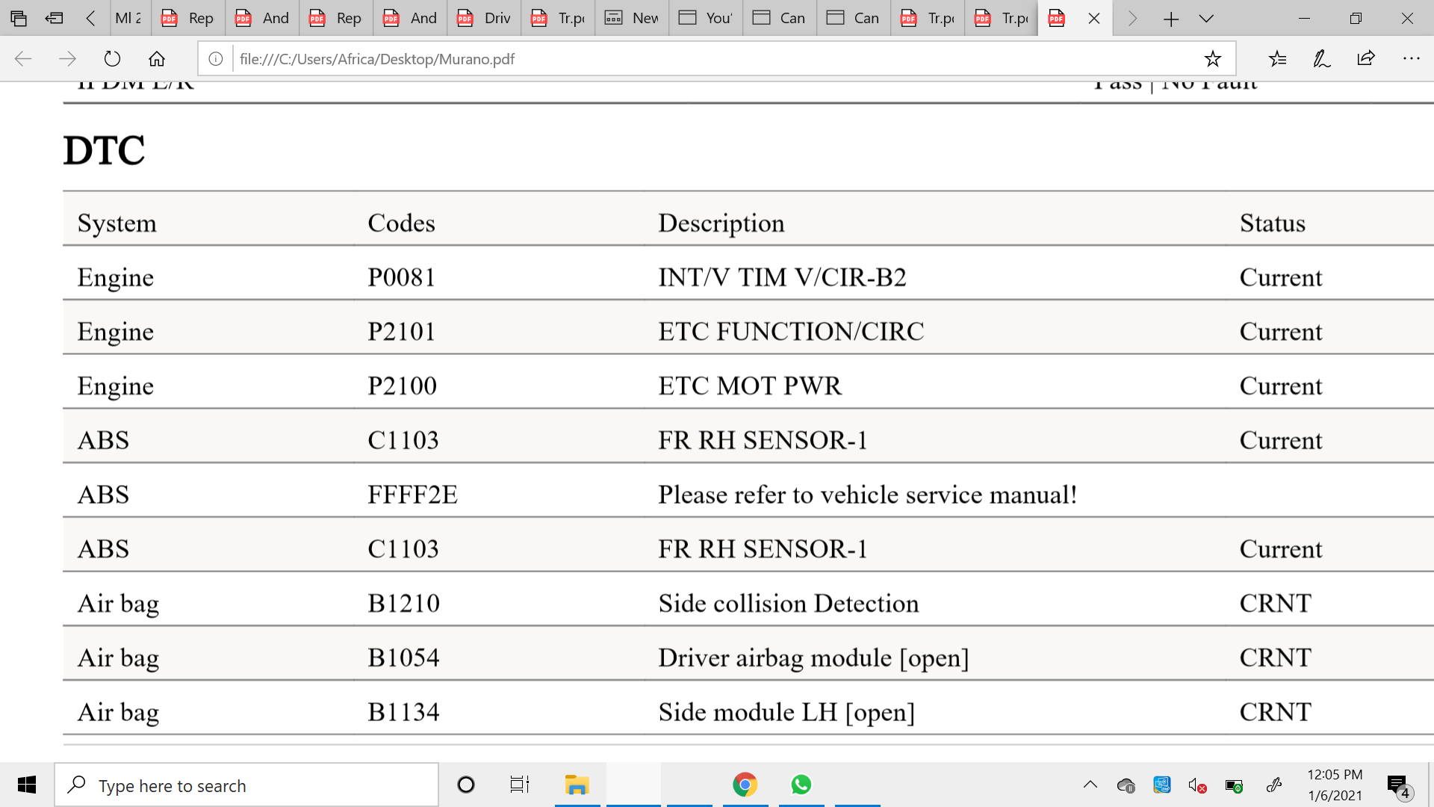Viewport: 1434px width, 807px height.
Task: Add page to favorites star icon
Action: pyautogui.click(x=1212, y=59)
